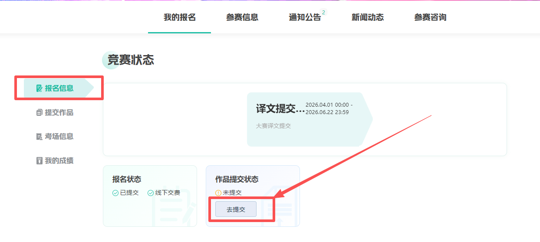Click the 竞赛状态 page heading
Viewport: 540px width, 242px height.
pos(131,60)
